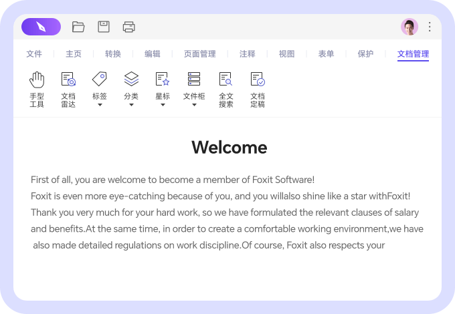Viewport: 455px width, 314px height.
Task: Open a file with the folder icon
Action: [x=78, y=27]
